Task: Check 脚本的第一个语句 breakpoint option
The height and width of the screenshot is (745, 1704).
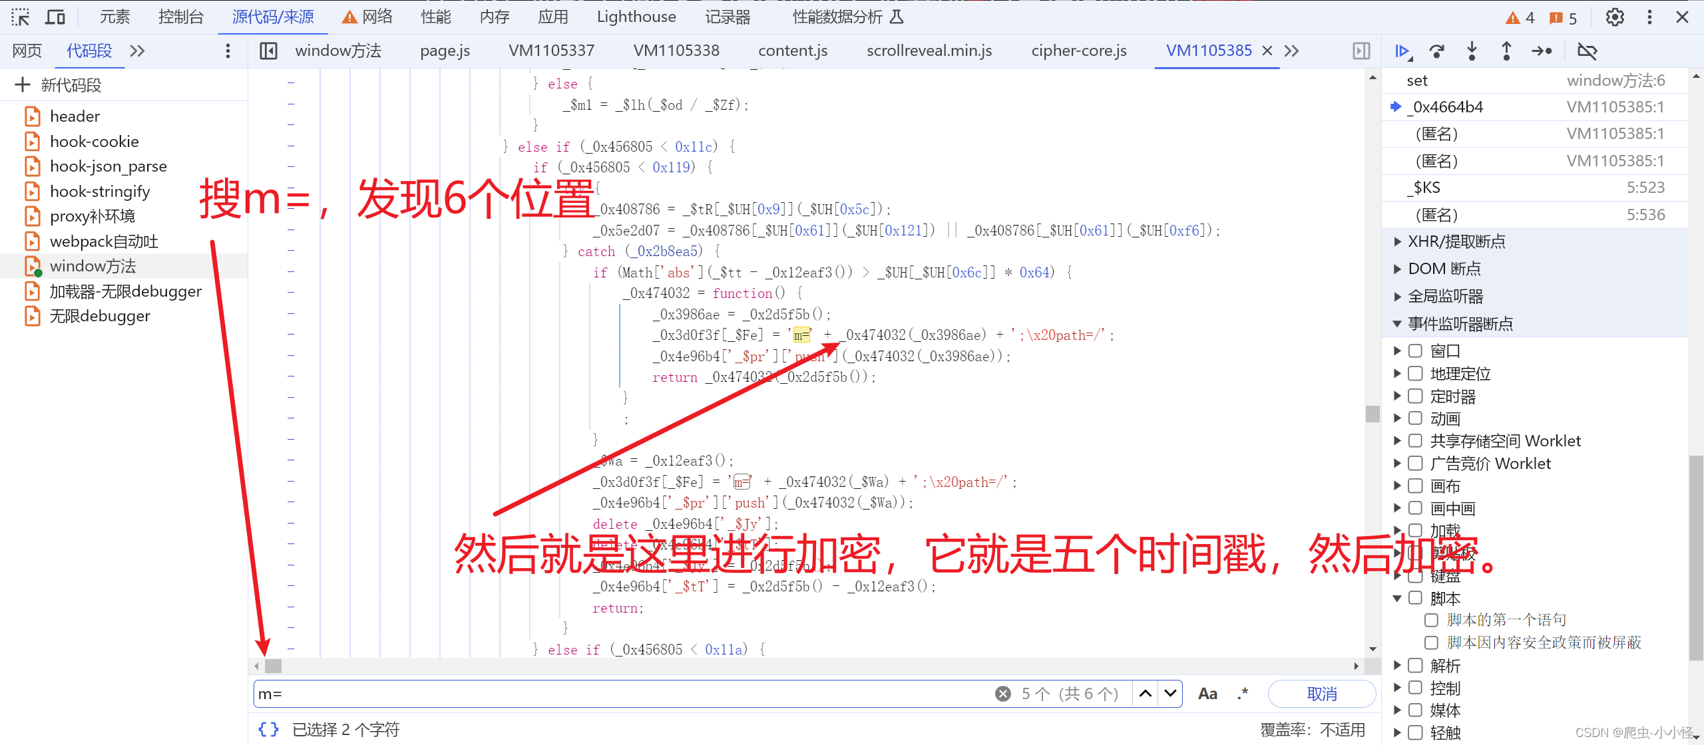Action: pos(1431,620)
